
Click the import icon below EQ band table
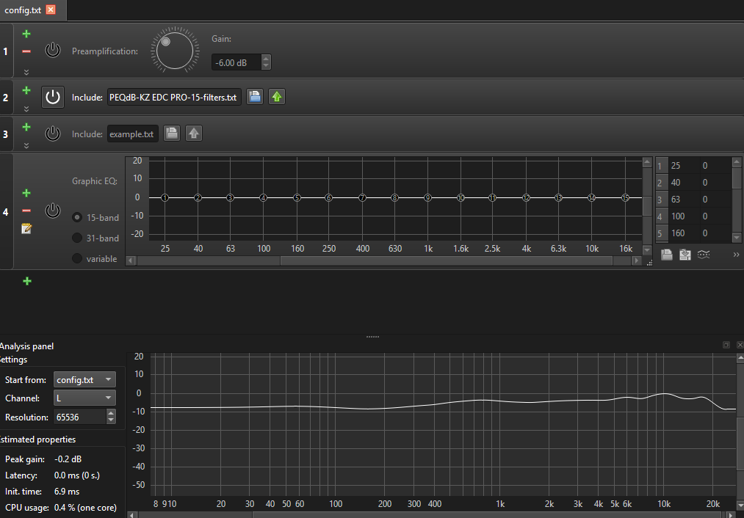pyautogui.click(x=685, y=255)
